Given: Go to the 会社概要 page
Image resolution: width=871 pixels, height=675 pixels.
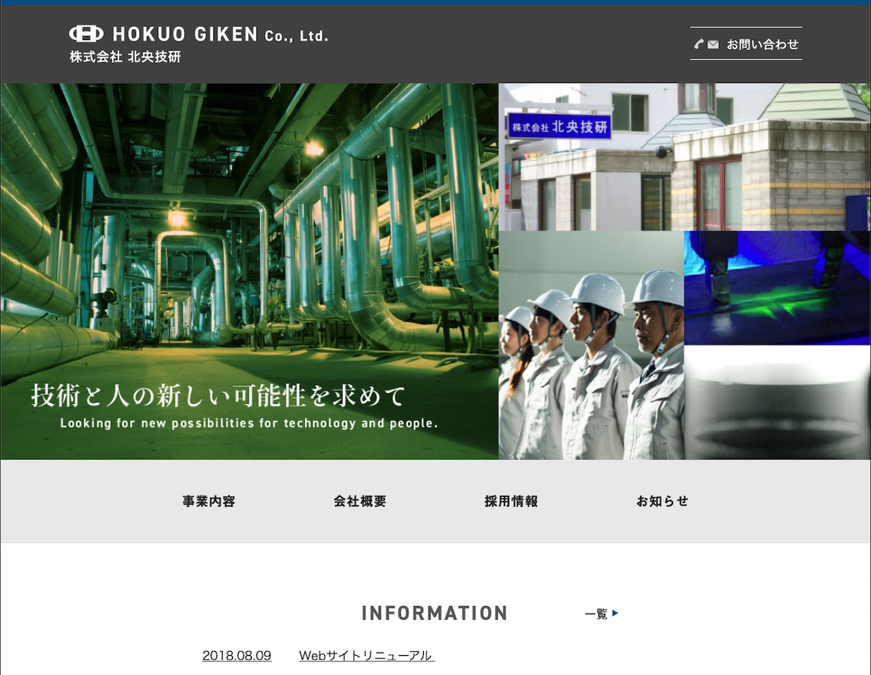Looking at the screenshot, I should (360, 501).
